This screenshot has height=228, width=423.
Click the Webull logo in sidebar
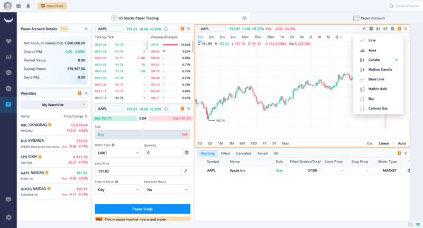[8, 20]
